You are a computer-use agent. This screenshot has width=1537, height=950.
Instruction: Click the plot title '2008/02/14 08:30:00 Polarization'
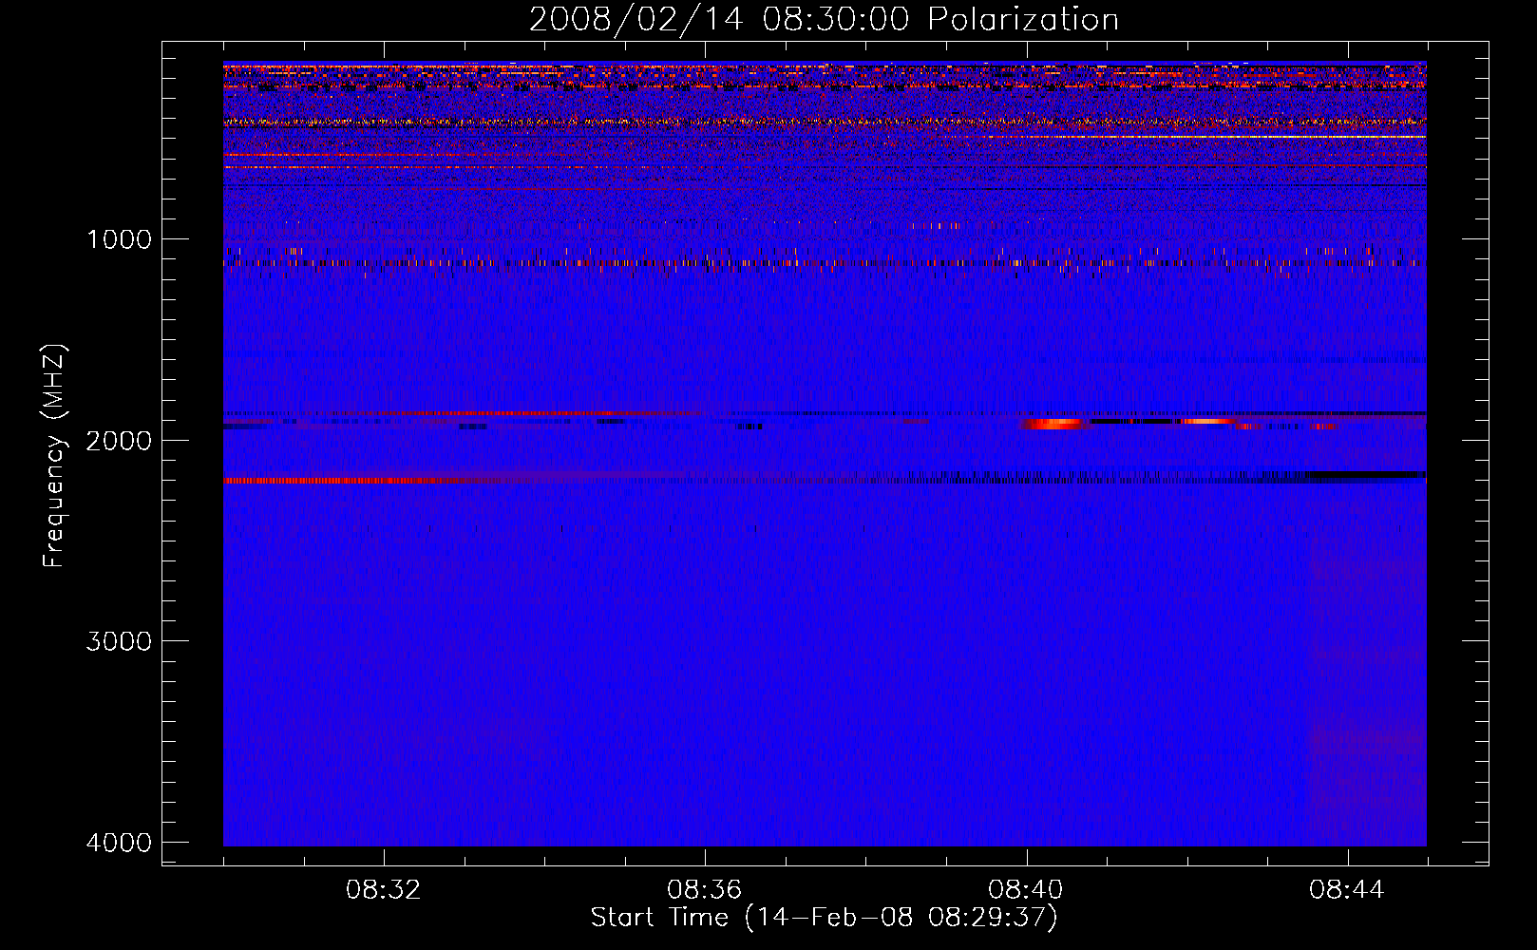(x=824, y=20)
